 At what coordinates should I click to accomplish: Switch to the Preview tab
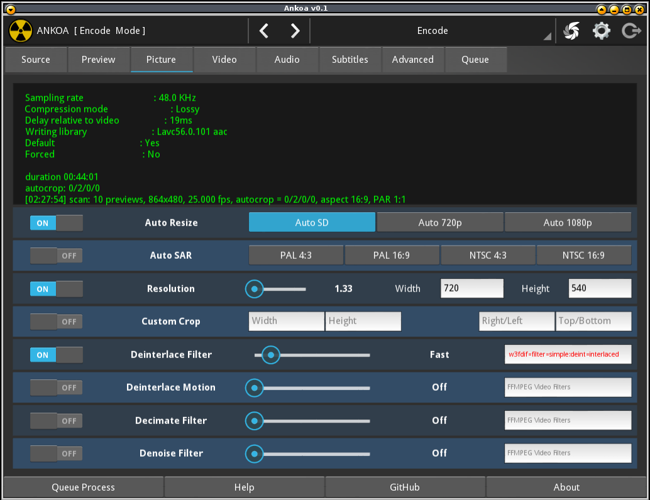(98, 60)
